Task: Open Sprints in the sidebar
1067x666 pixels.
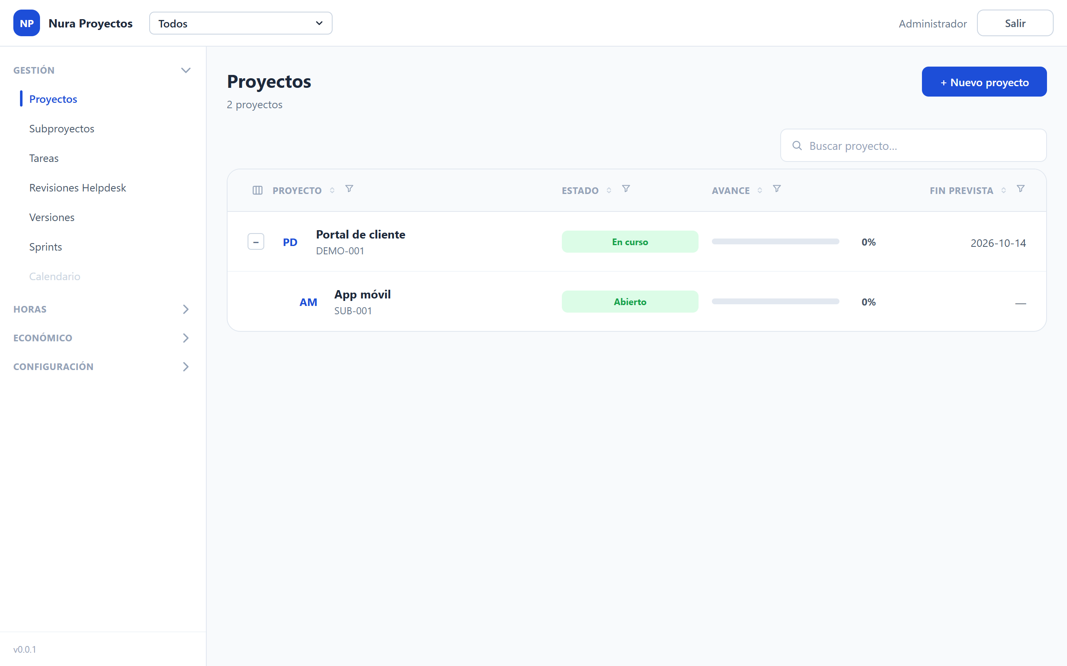Action: point(45,247)
